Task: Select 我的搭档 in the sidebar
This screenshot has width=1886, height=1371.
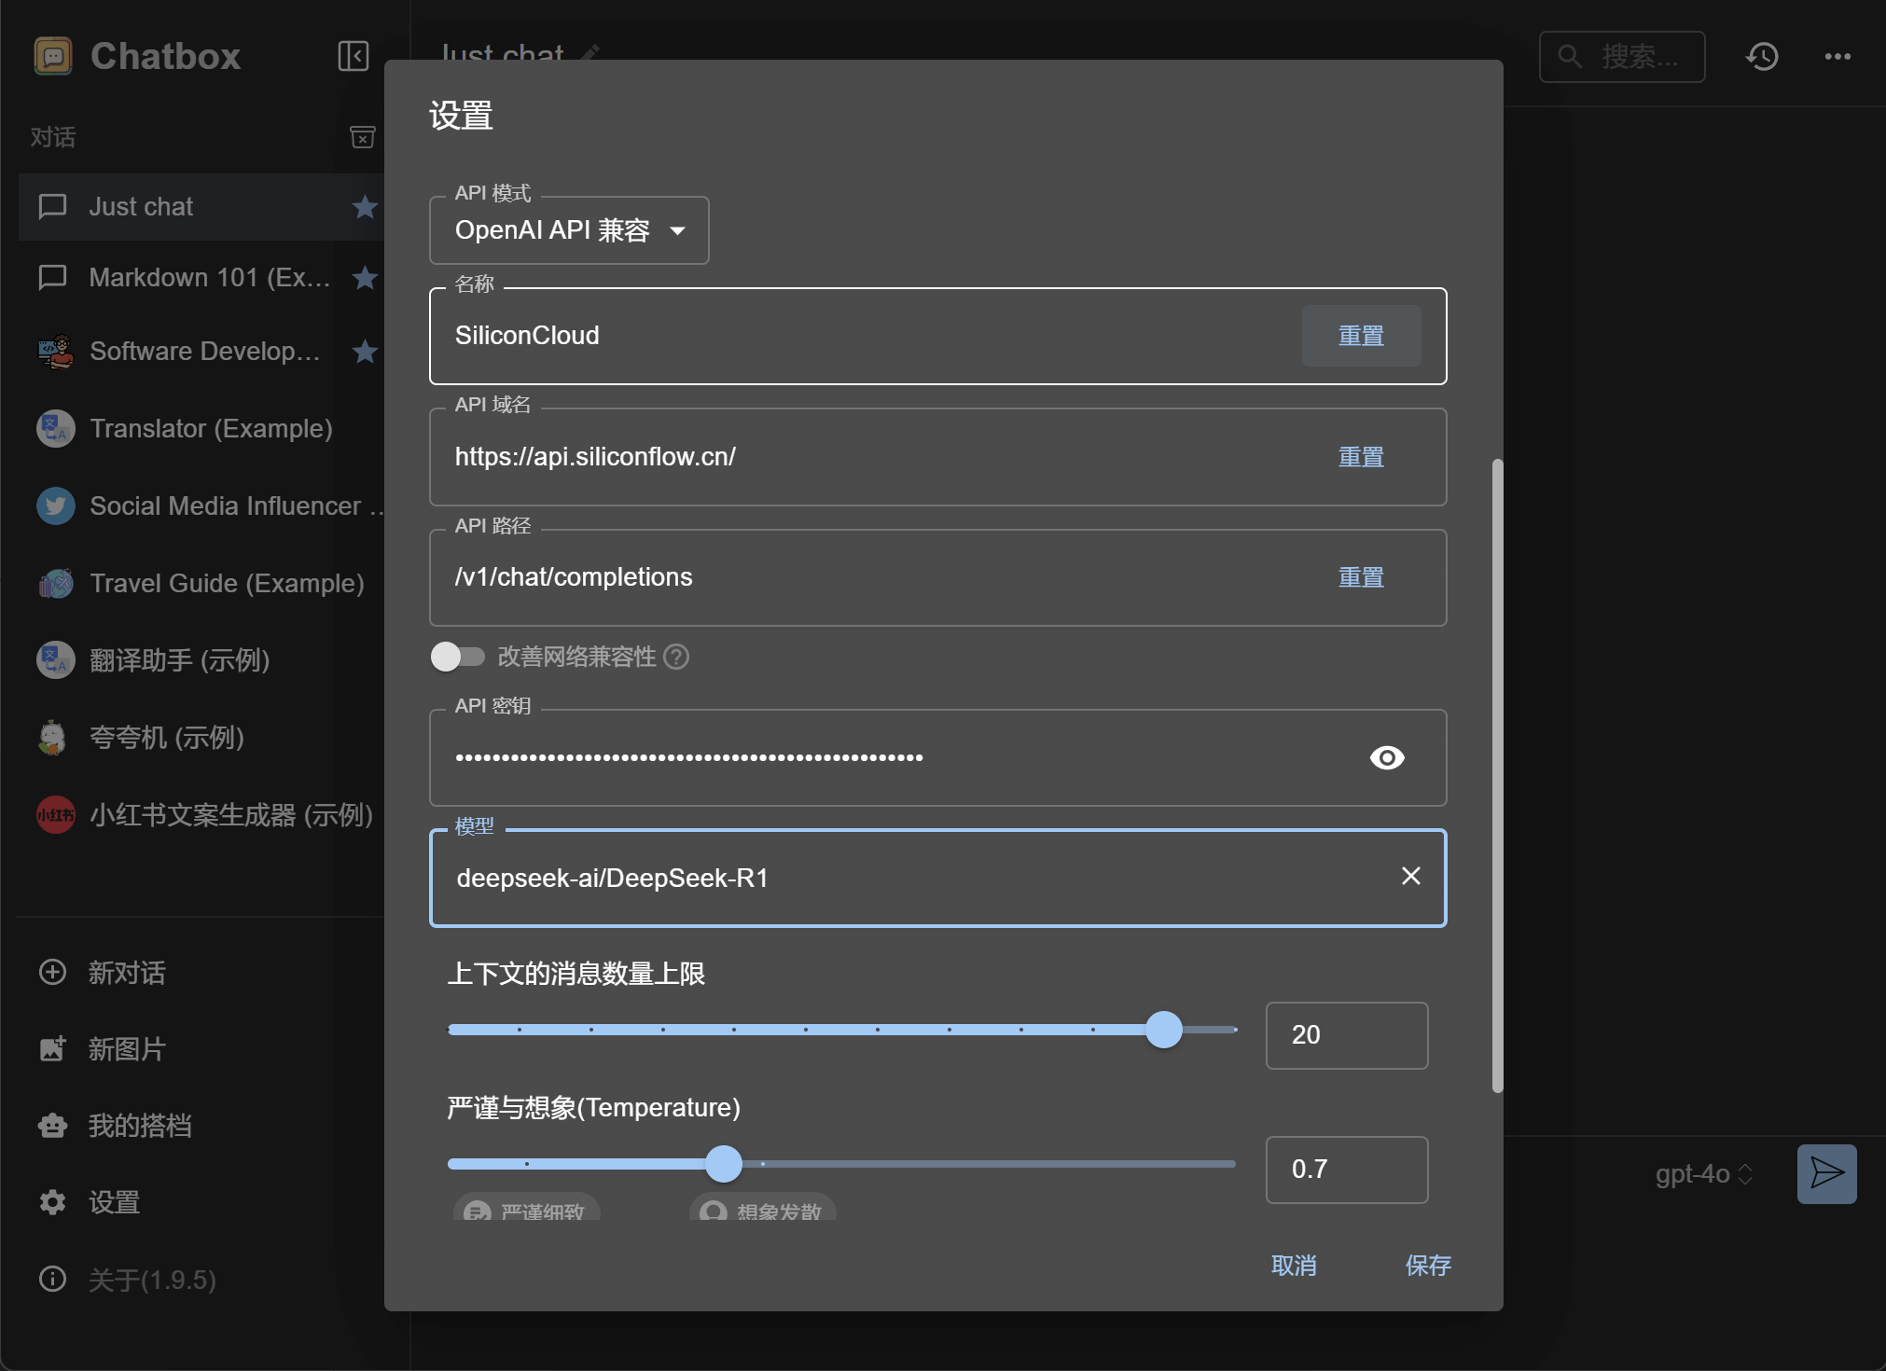Action: pos(140,1125)
